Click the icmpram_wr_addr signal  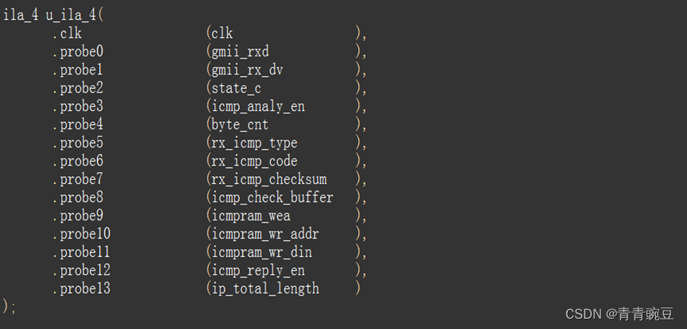click(x=265, y=235)
